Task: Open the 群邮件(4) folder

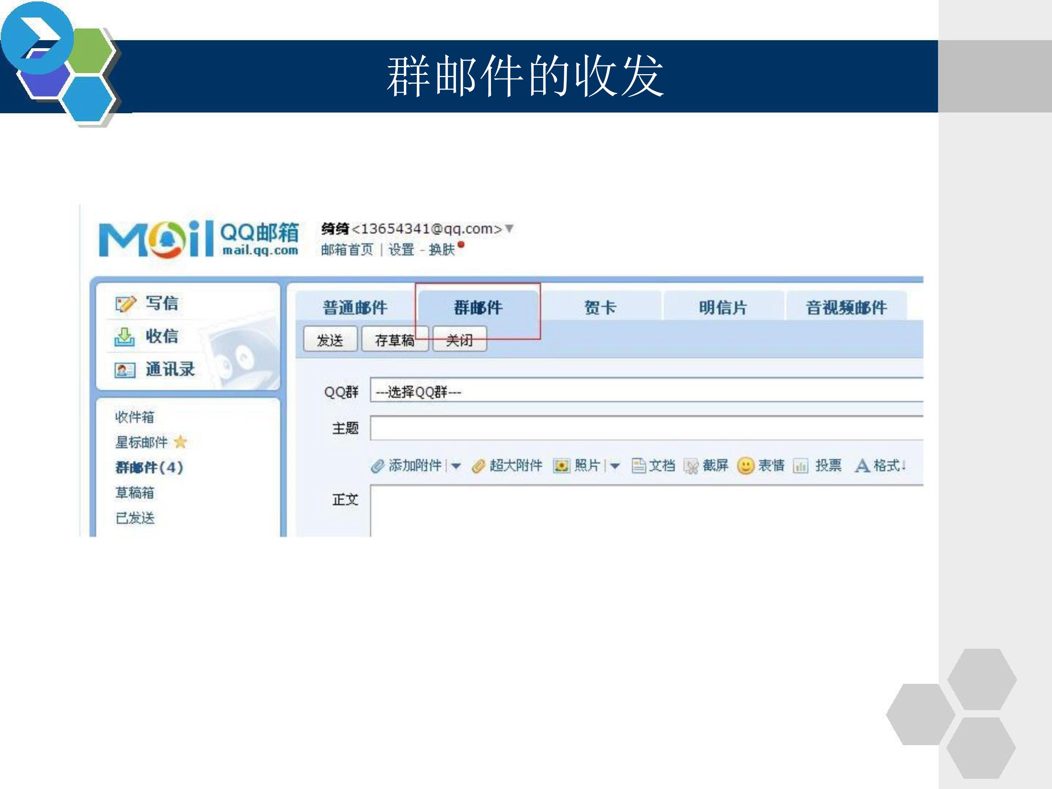Action: coord(149,467)
